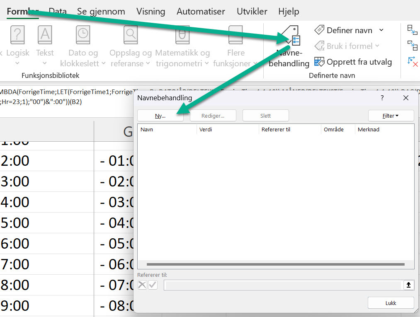420x317 pixels.
Task: Sort by the Navn column header
Action: pos(167,129)
